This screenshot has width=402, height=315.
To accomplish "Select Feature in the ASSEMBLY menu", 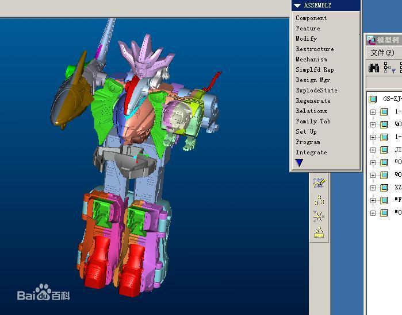I will (x=308, y=28).
